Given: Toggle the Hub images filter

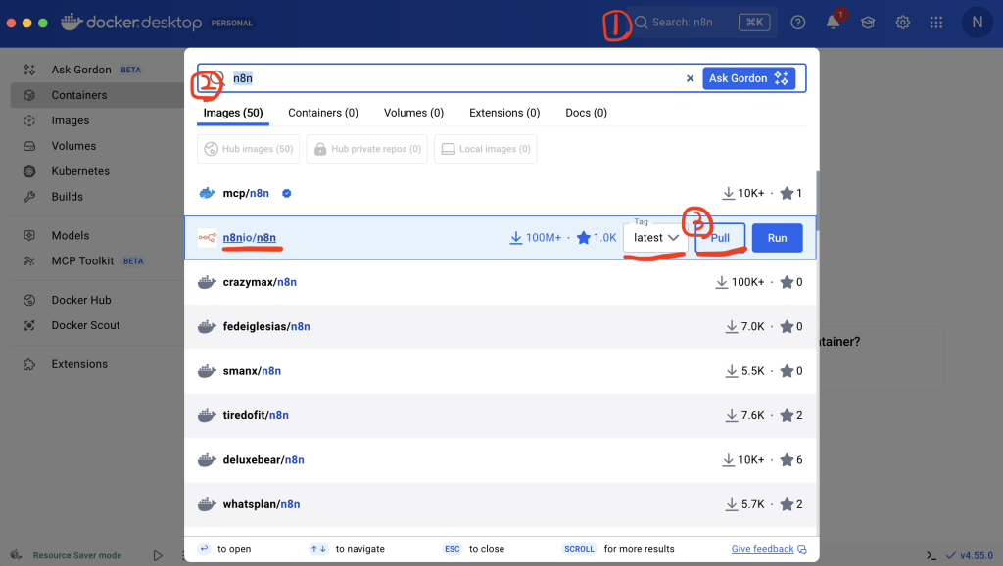Looking at the screenshot, I should 248,149.
